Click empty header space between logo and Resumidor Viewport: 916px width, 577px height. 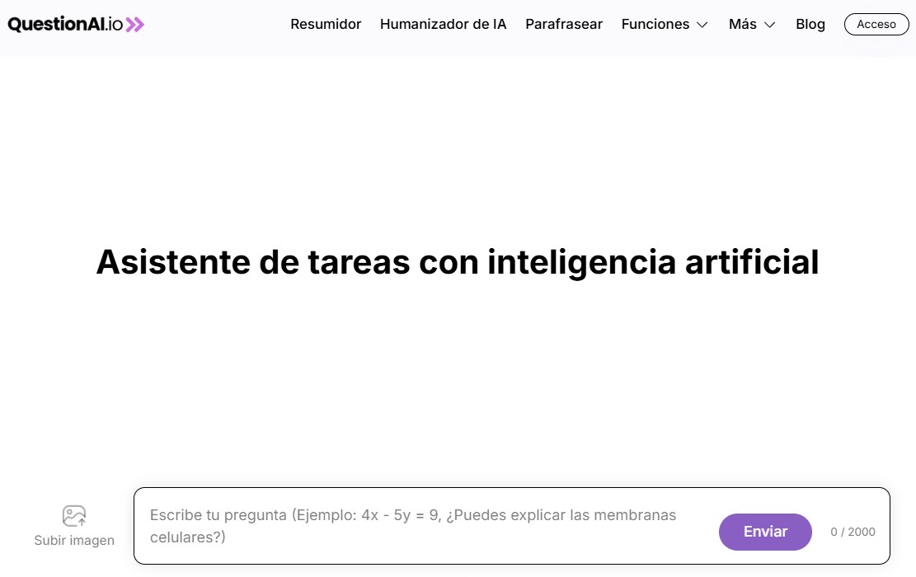(x=216, y=25)
